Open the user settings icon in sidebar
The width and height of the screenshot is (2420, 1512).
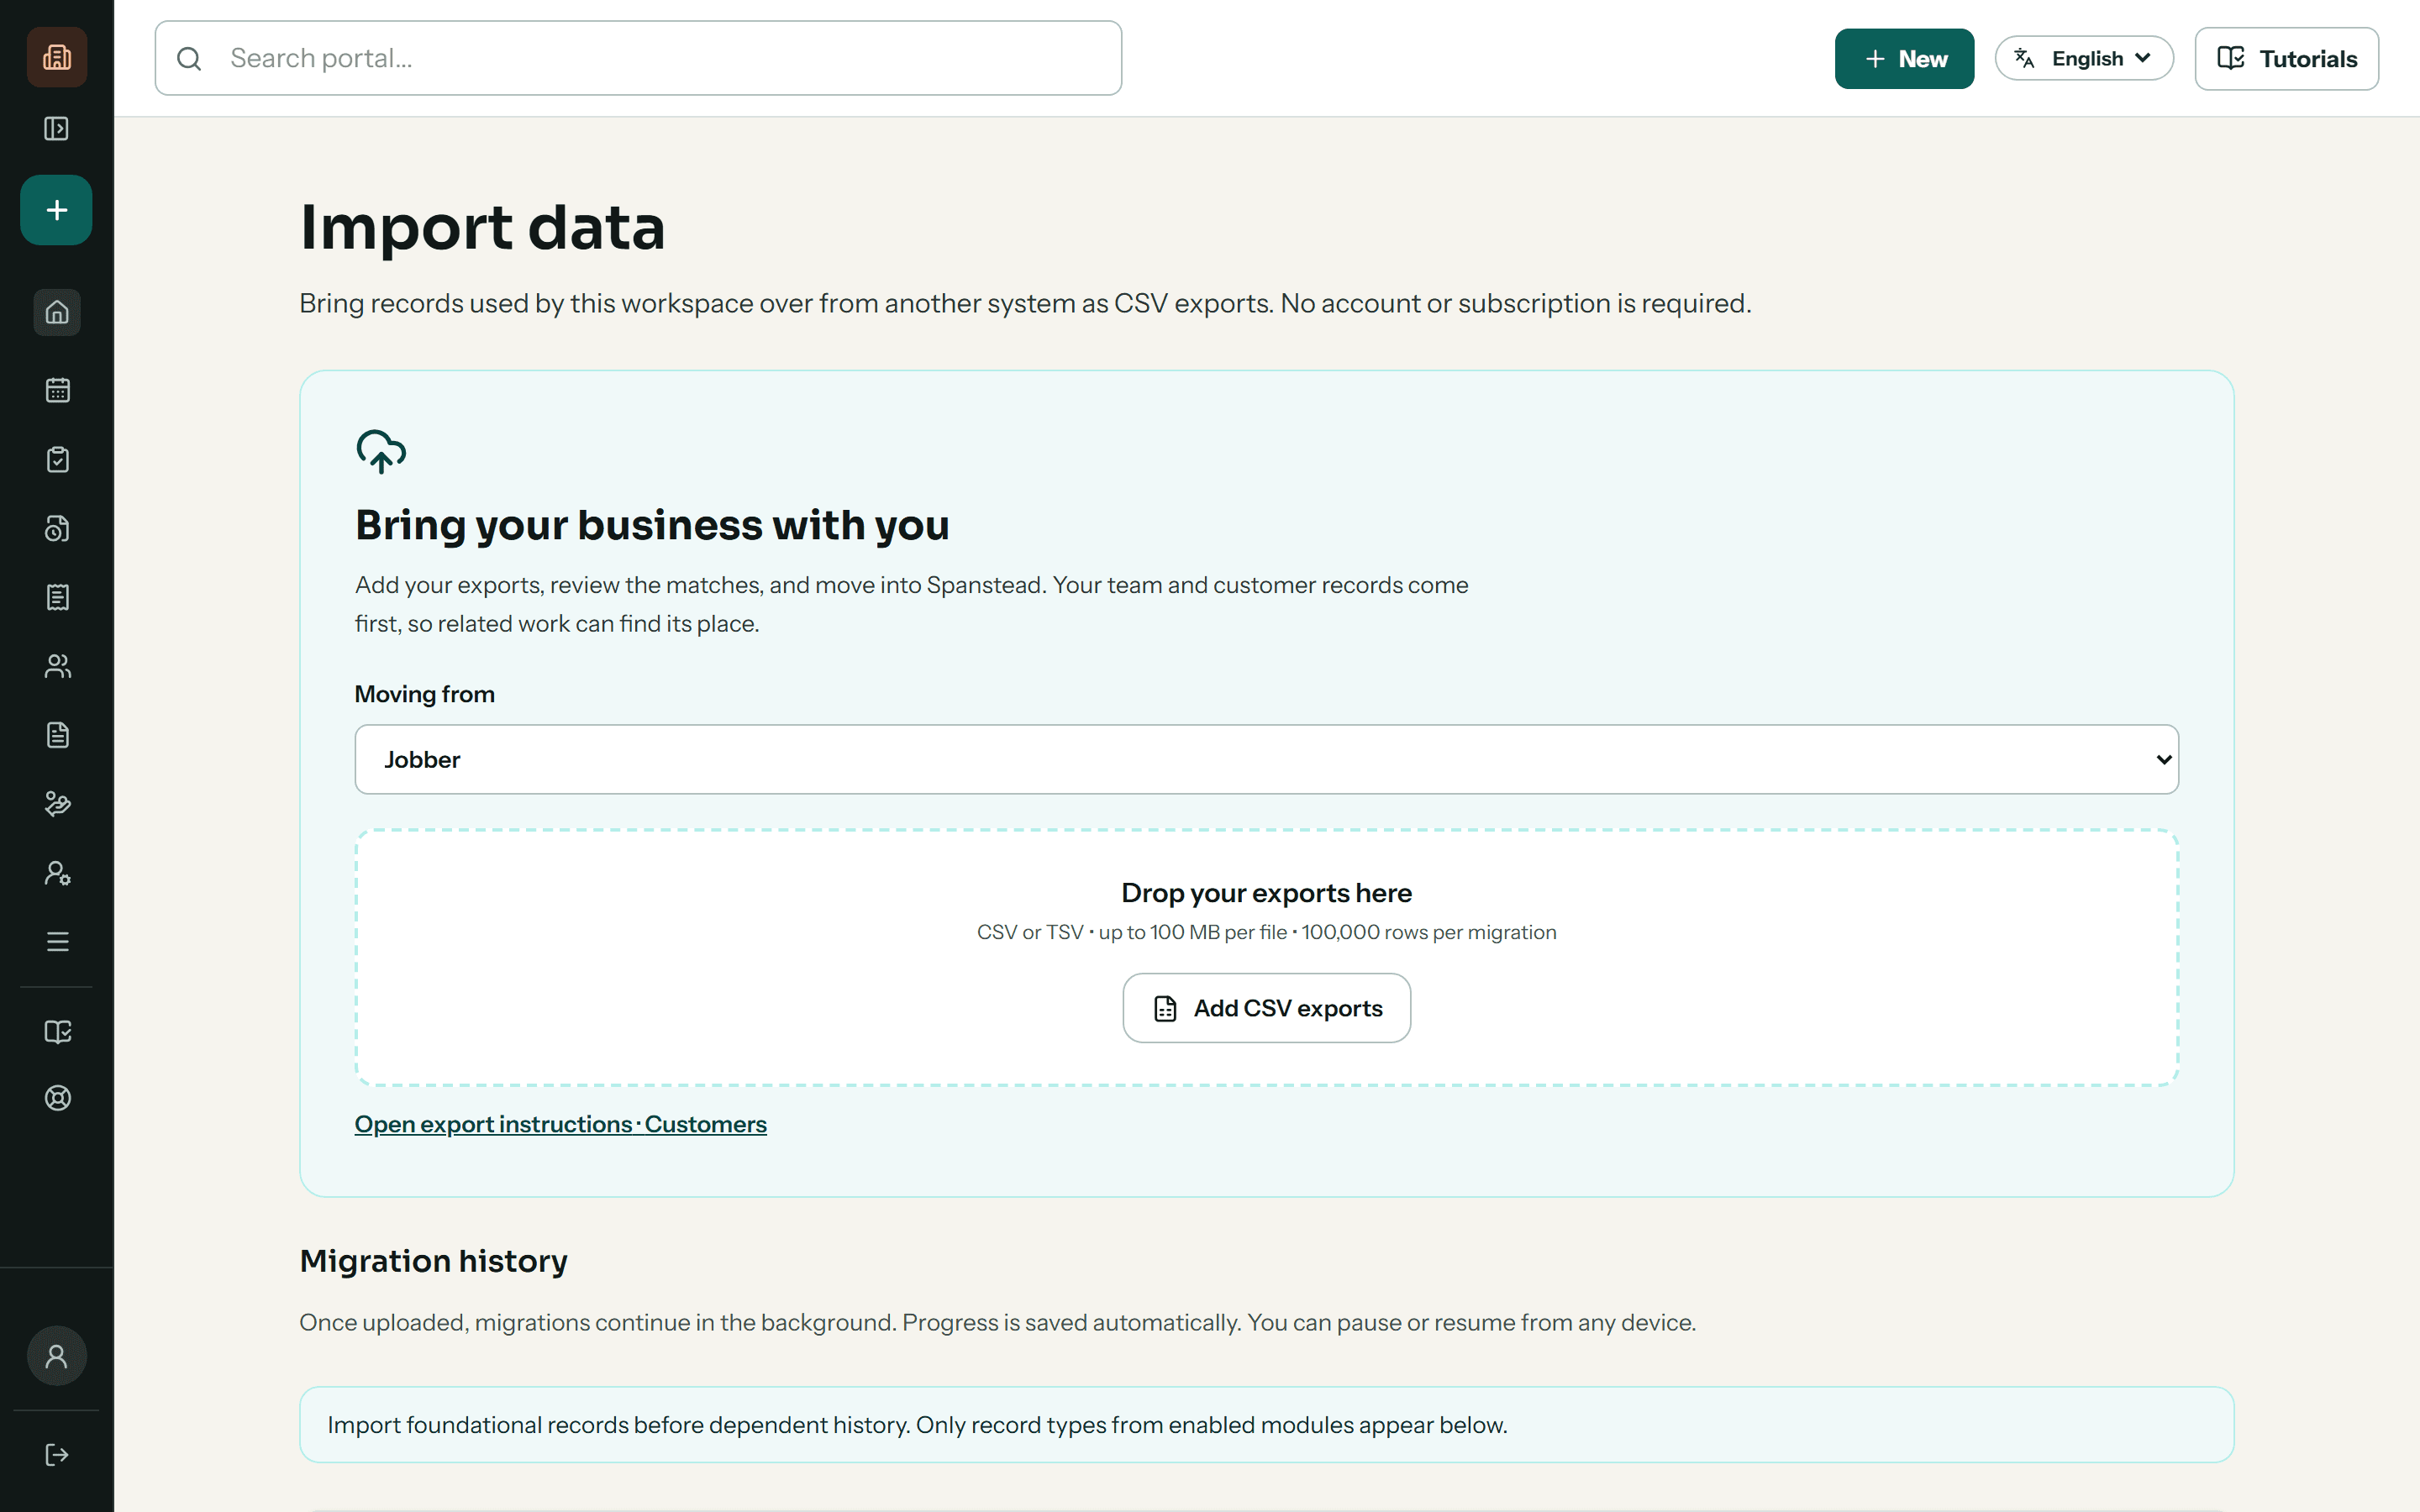(x=57, y=873)
